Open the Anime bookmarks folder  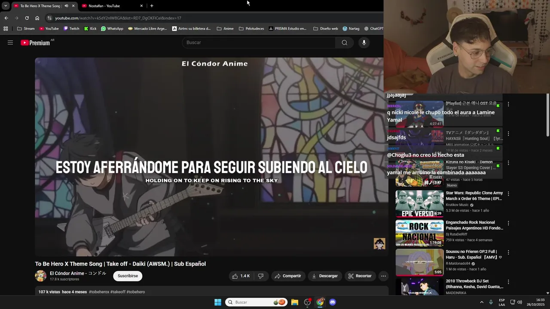click(x=225, y=29)
